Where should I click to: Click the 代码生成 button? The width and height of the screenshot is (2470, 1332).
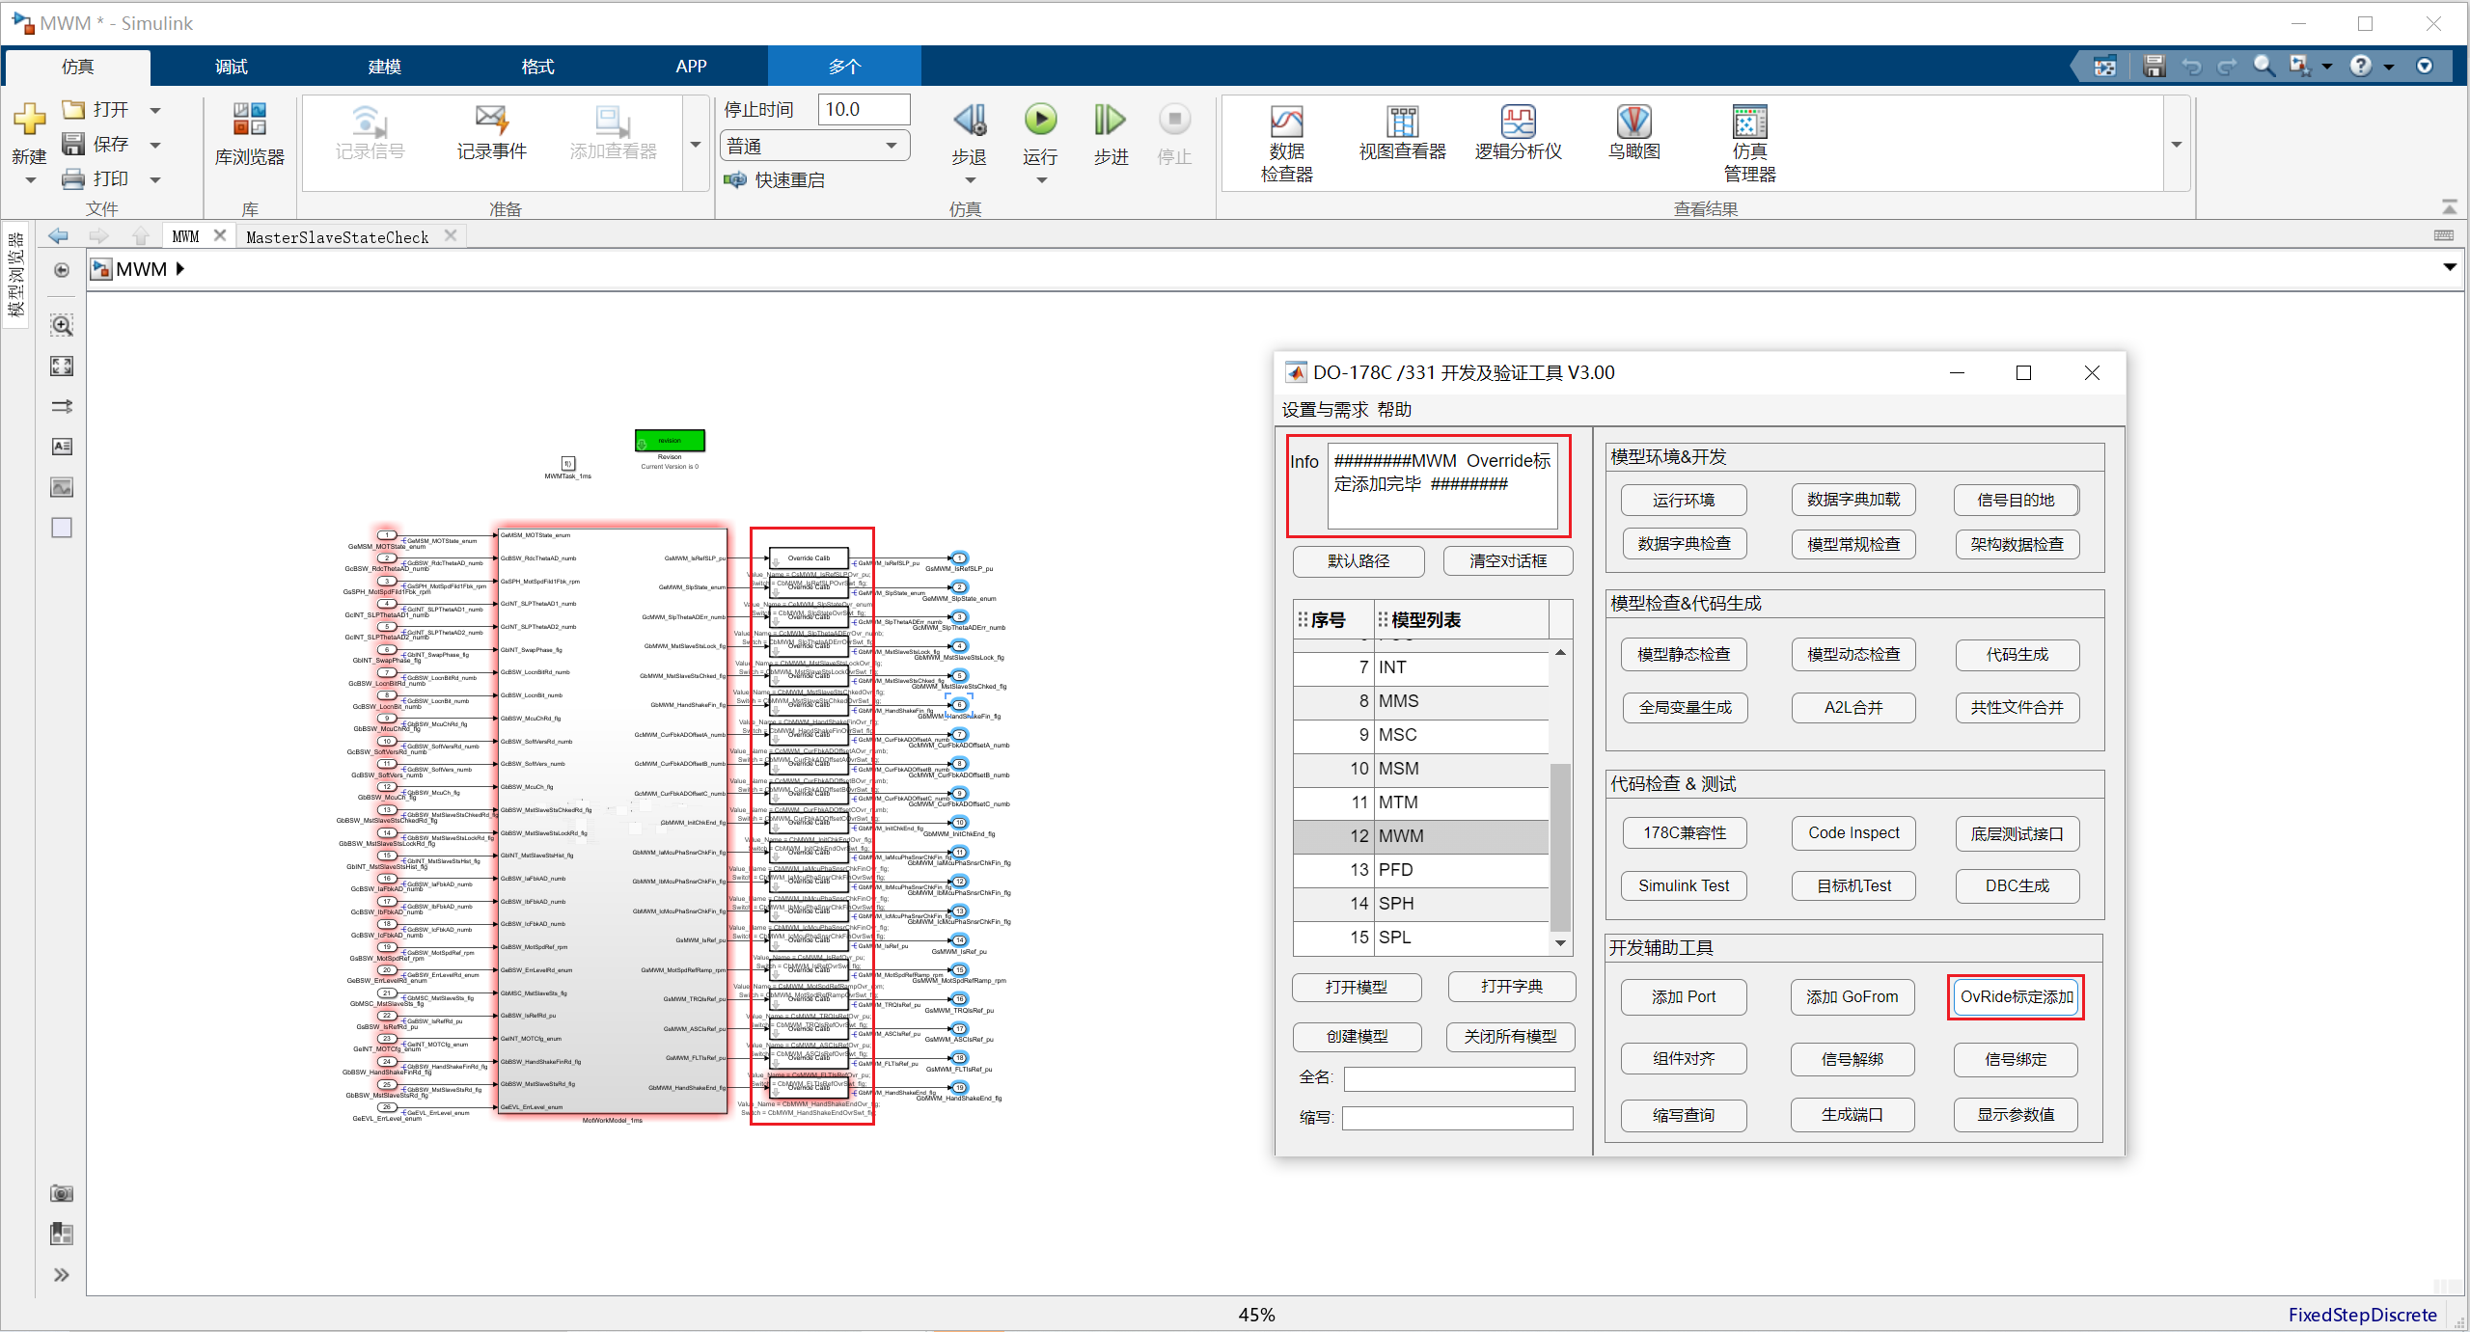(2017, 655)
